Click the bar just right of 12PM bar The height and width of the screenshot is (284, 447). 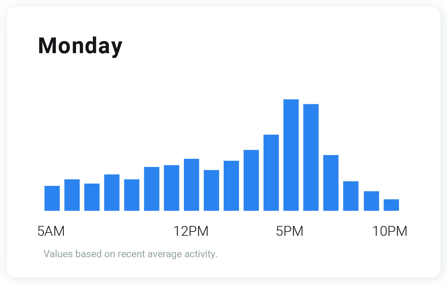[211, 190]
